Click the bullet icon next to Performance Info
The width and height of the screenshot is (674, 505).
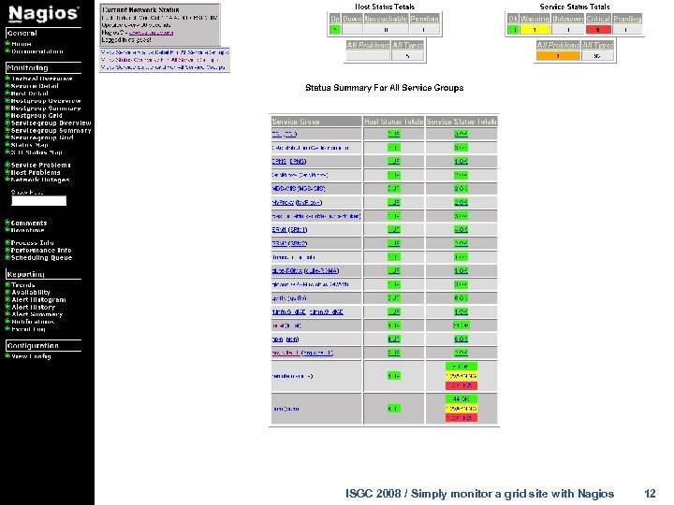(x=7, y=250)
